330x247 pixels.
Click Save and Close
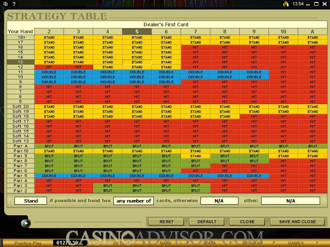297,221
